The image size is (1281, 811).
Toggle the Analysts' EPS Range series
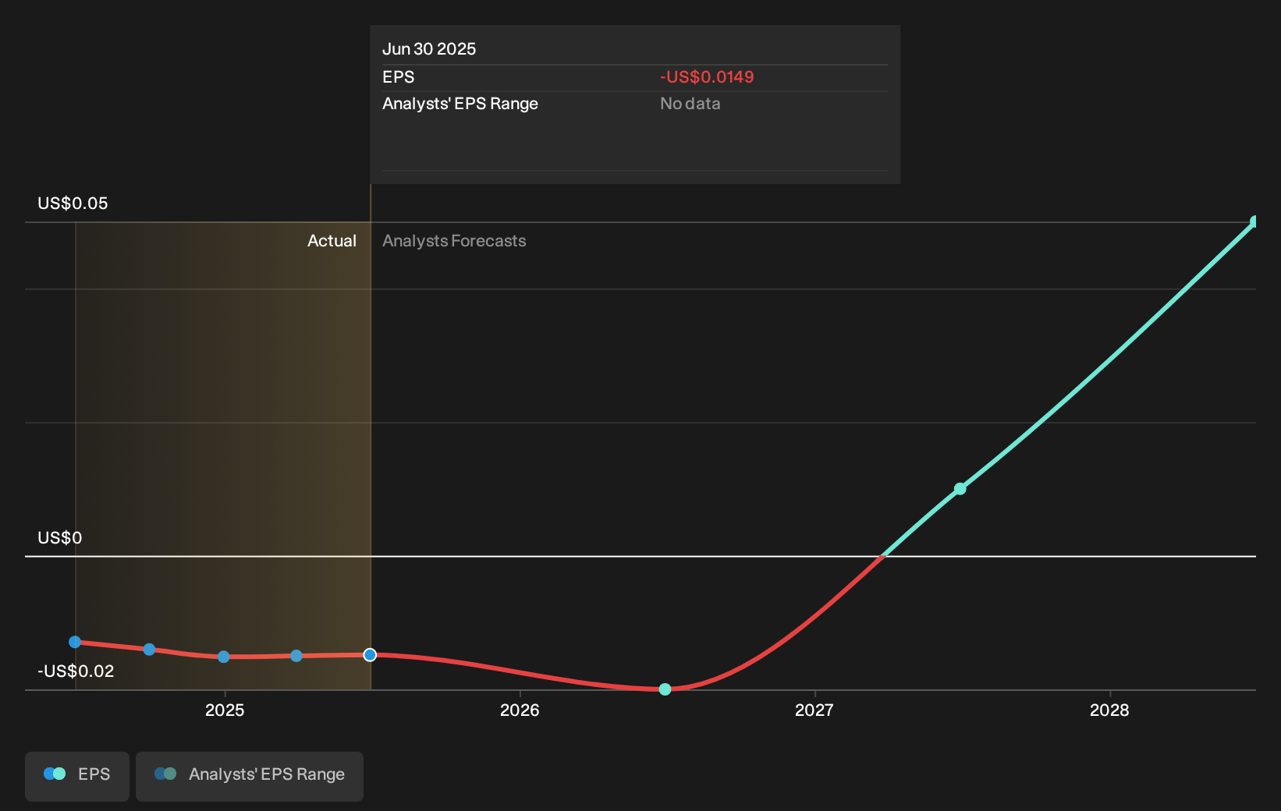click(250, 775)
